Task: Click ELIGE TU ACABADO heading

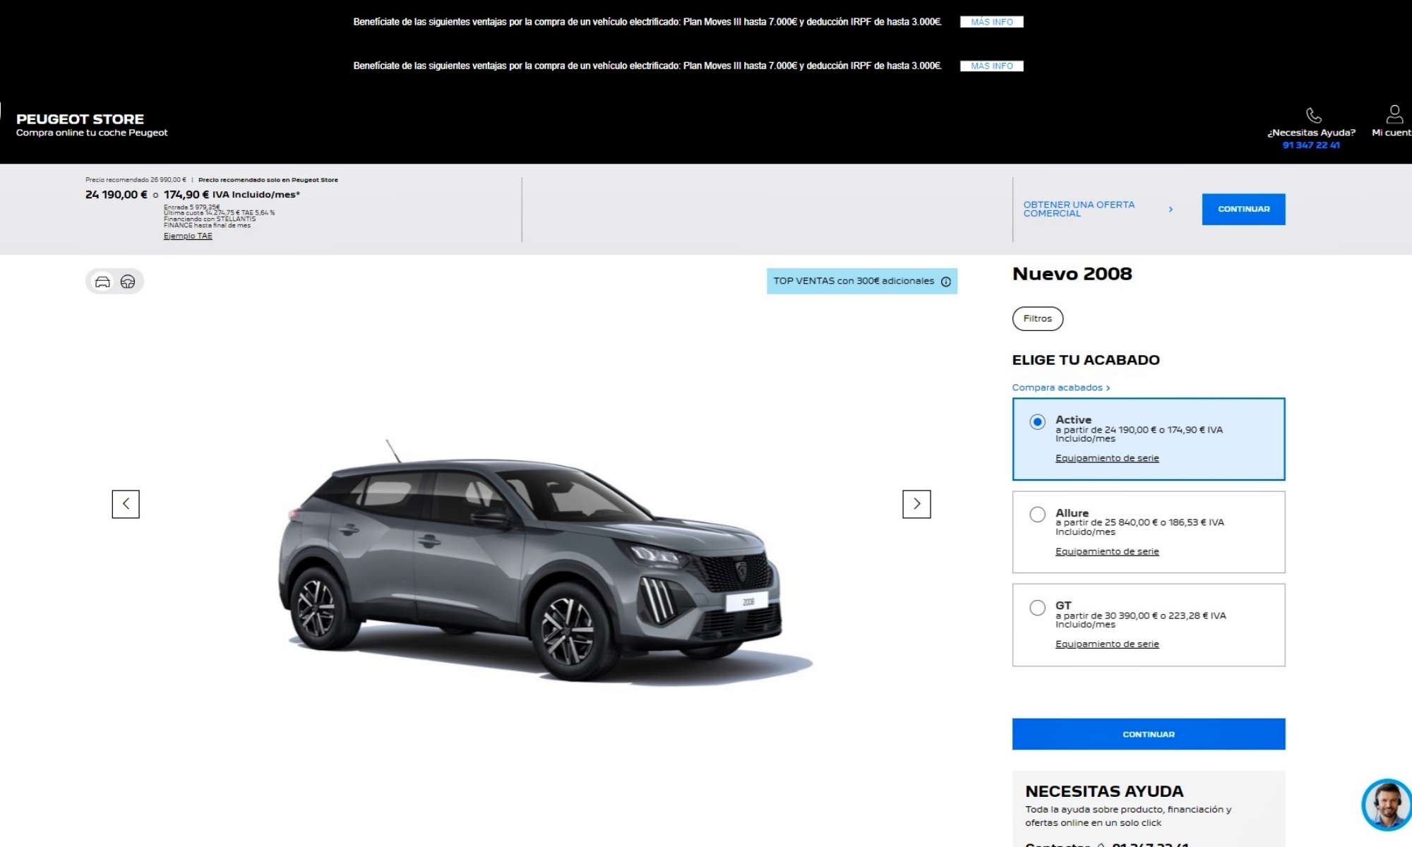Action: 1086,360
